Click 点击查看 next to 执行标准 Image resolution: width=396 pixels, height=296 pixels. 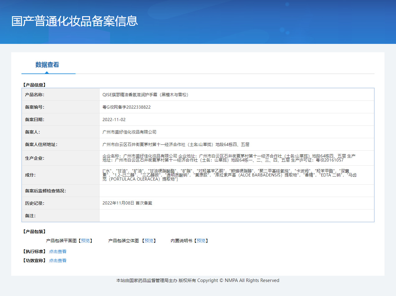pyautogui.click(x=58, y=251)
